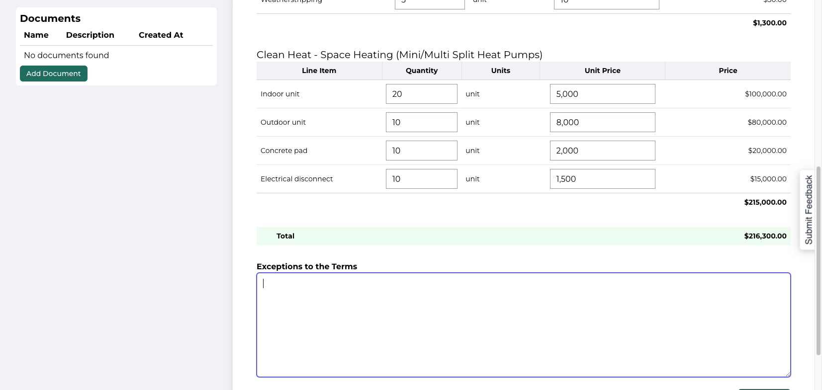Click the Line Item column header
Screen dimensions: 822x390
coord(319,71)
